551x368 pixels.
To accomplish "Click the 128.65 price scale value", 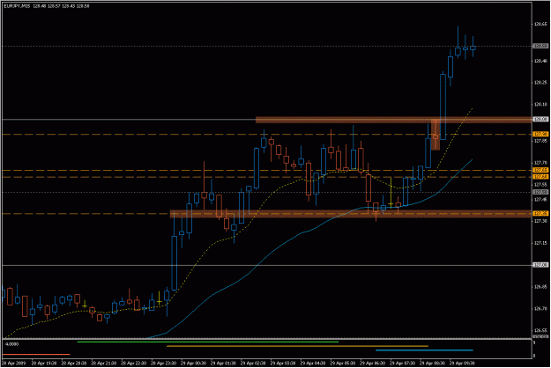I will (x=540, y=24).
